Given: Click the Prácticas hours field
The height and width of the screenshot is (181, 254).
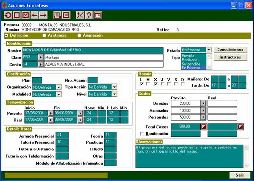Looking at the screenshot, I should point(110,142).
